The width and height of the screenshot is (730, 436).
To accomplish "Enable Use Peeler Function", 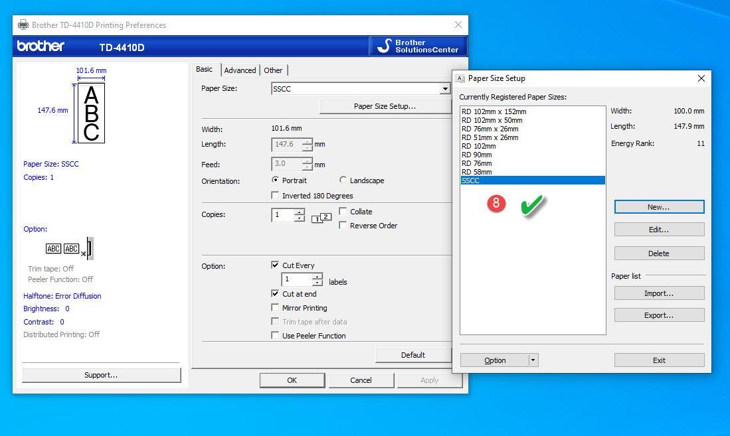I will click(276, 335).
